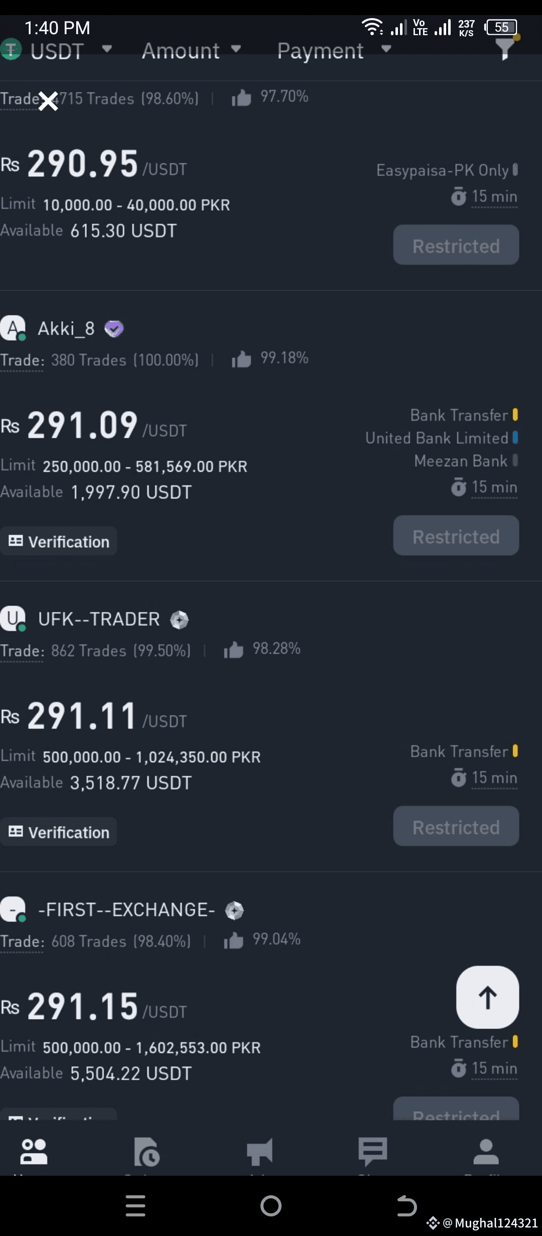
Task: Open the P2P home people icon tab
Action: pos(34,1152)
